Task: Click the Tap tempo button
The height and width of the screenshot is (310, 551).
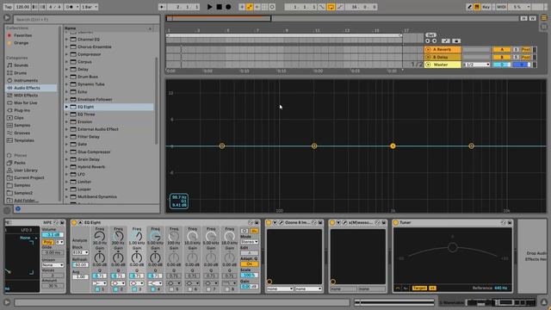Action: [8, 7]
